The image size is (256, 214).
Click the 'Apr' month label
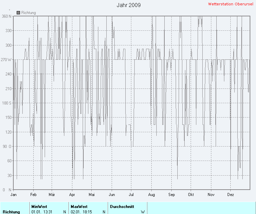click(72, 195)
